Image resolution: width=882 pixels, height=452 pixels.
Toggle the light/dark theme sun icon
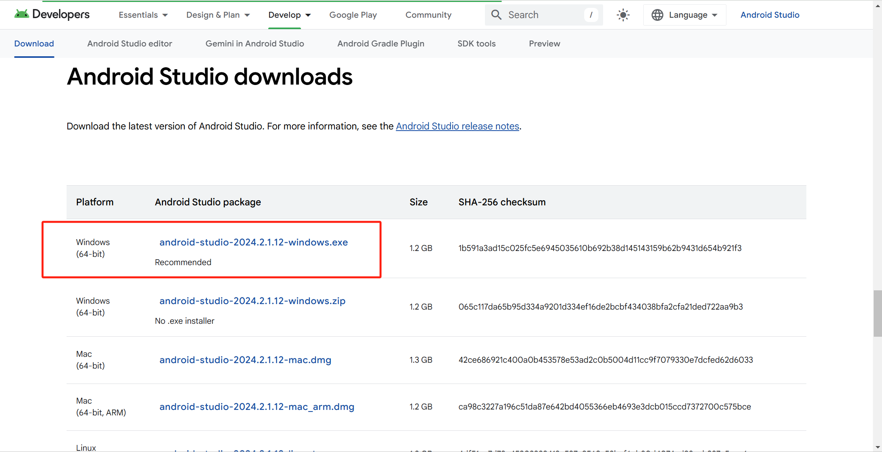[623, 15]
